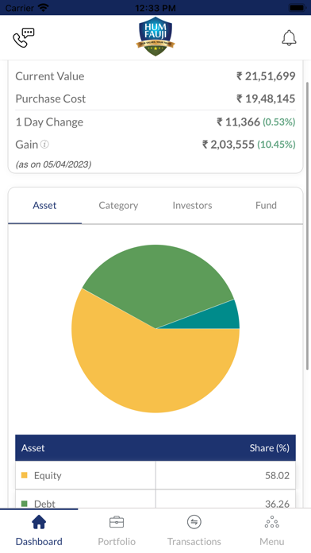
Task: Tap the info icon next to Gain
Action: pos(44,145)
